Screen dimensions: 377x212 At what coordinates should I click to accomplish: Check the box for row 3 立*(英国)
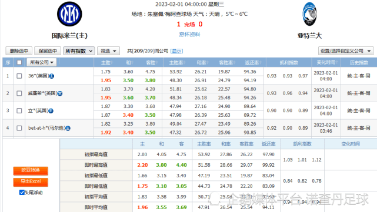click(19, 110)
